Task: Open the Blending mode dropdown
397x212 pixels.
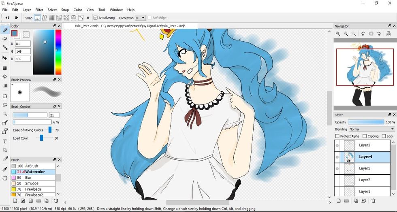Action: (371, 129)
